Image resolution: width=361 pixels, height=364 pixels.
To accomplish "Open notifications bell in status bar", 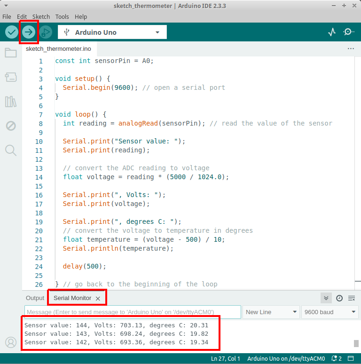I will [x=337, y=359].
